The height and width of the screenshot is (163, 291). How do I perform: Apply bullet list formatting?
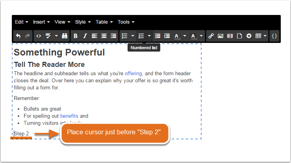[124, 36]
